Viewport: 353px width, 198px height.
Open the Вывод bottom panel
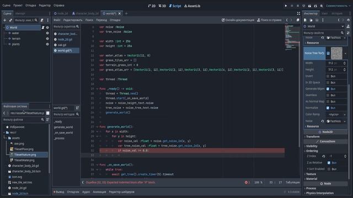(x=59, y=192)
